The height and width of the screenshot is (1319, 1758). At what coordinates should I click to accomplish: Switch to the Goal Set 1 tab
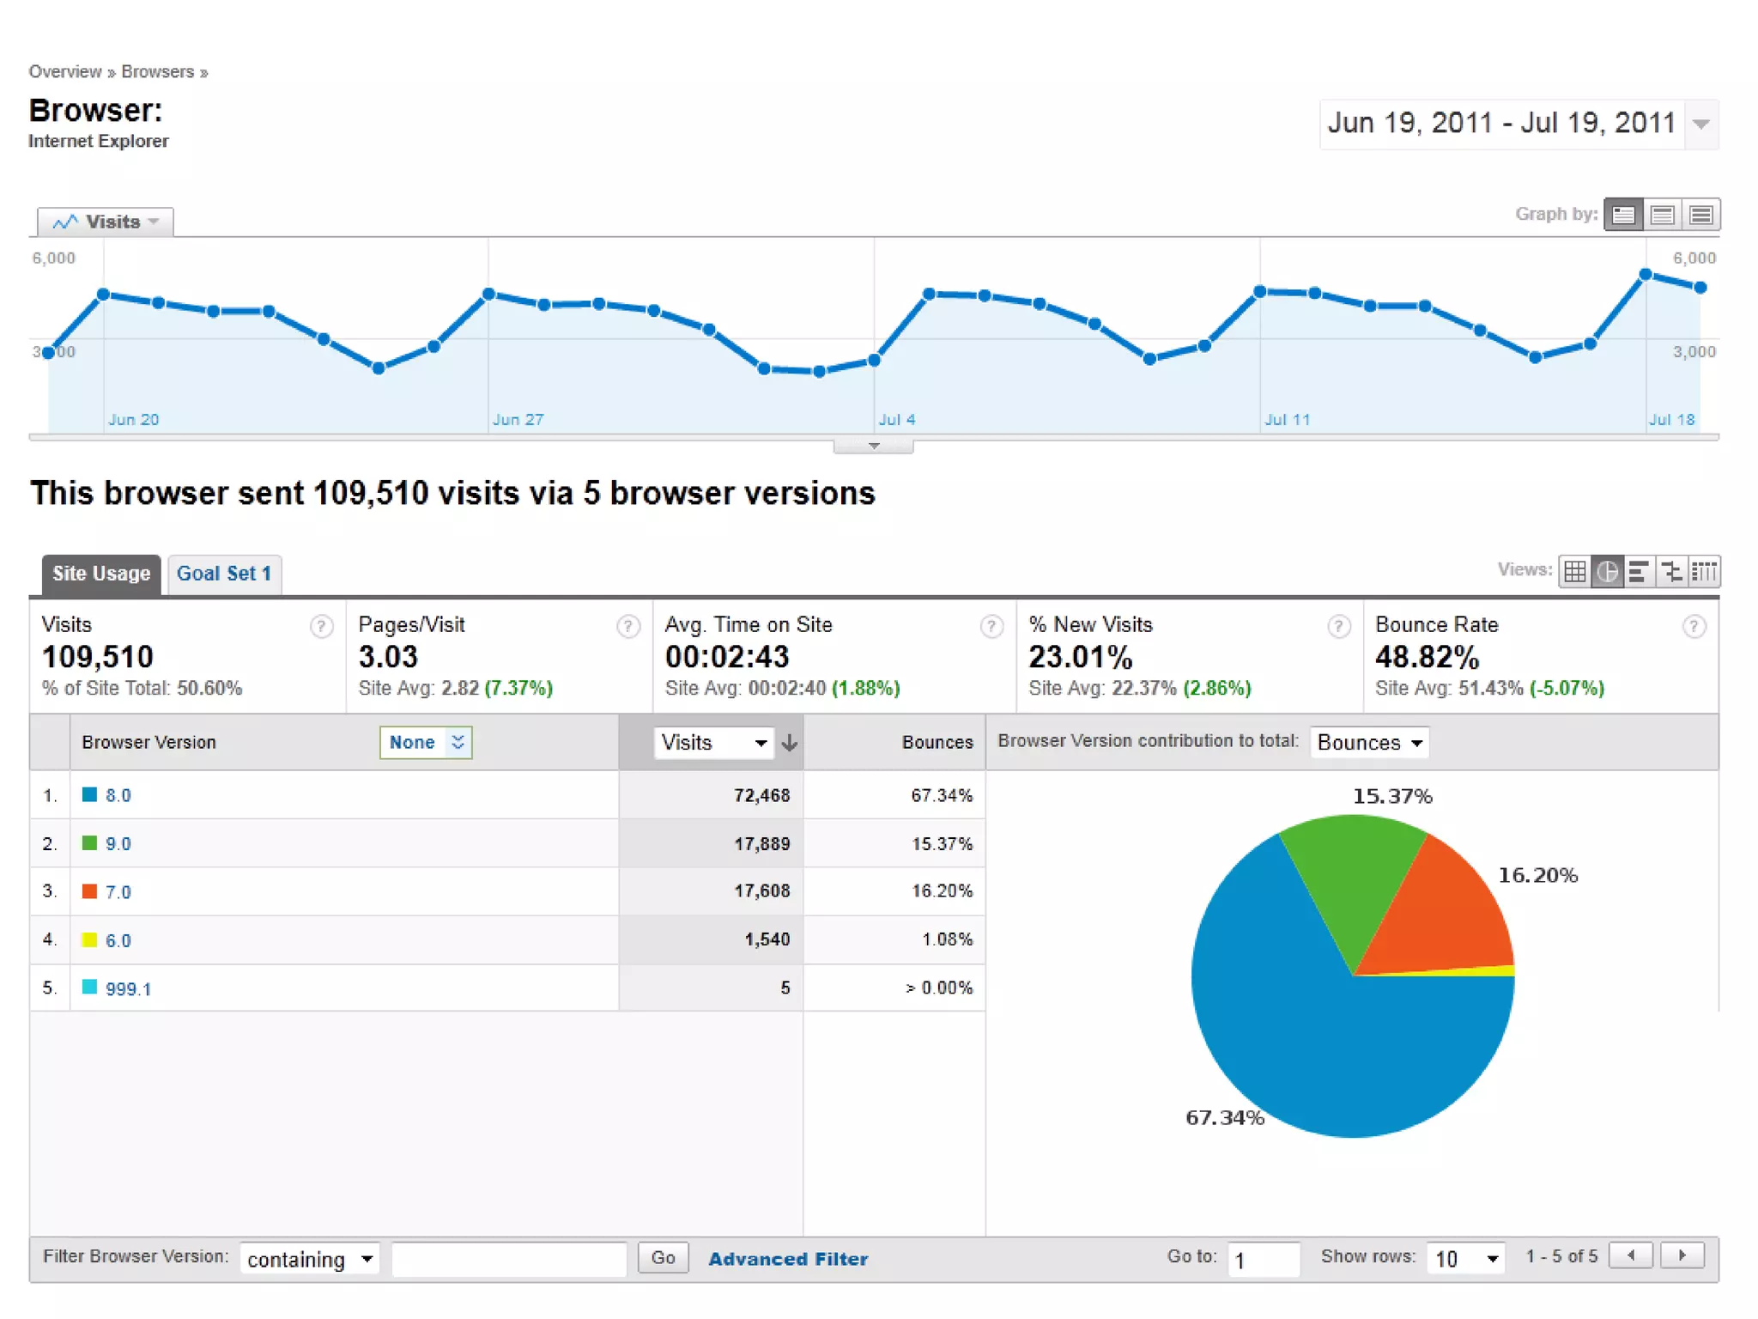click(x=224, y=574)
